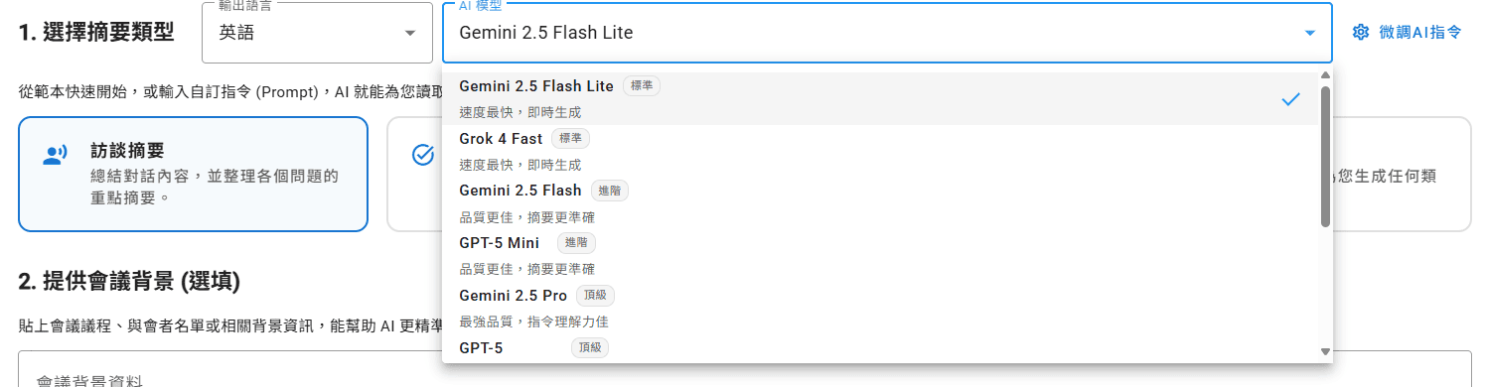Pick GPT-5 Mini from the list
The image size is (1485, 387).
(880, 256)
